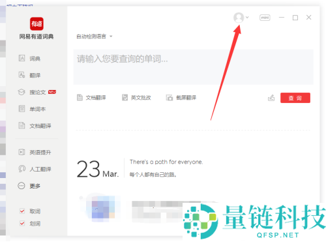Switch to mini window mode
Screen dimensions: 326x242
265,18
